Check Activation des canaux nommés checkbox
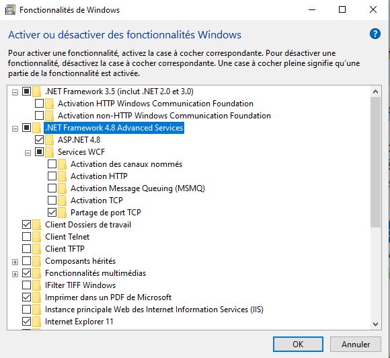 pos(52,164)
